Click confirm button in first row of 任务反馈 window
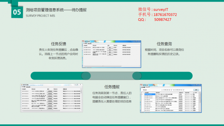224x126 pixels. tap(110, 48)
